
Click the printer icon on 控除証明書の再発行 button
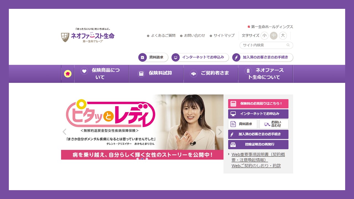(x=233, y=144)
